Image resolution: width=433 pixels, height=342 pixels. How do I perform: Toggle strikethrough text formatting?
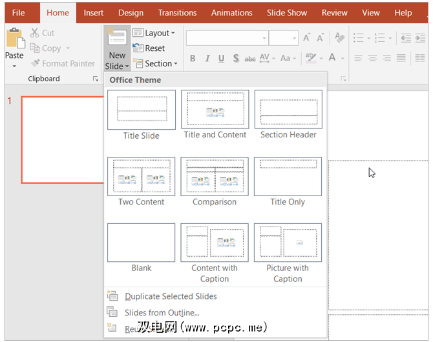(249, 59)
